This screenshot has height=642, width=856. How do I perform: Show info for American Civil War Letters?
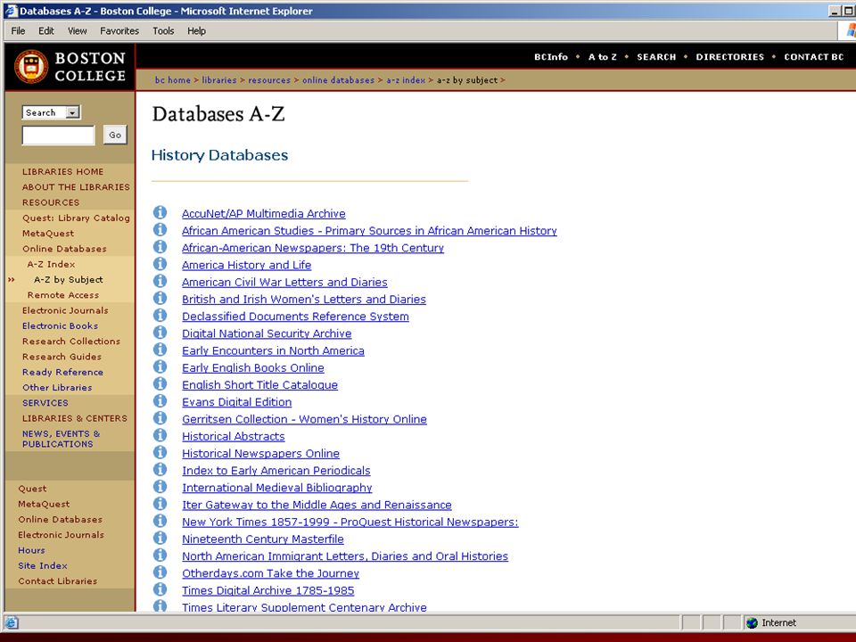pyautogui.click(x=160, y=281)
